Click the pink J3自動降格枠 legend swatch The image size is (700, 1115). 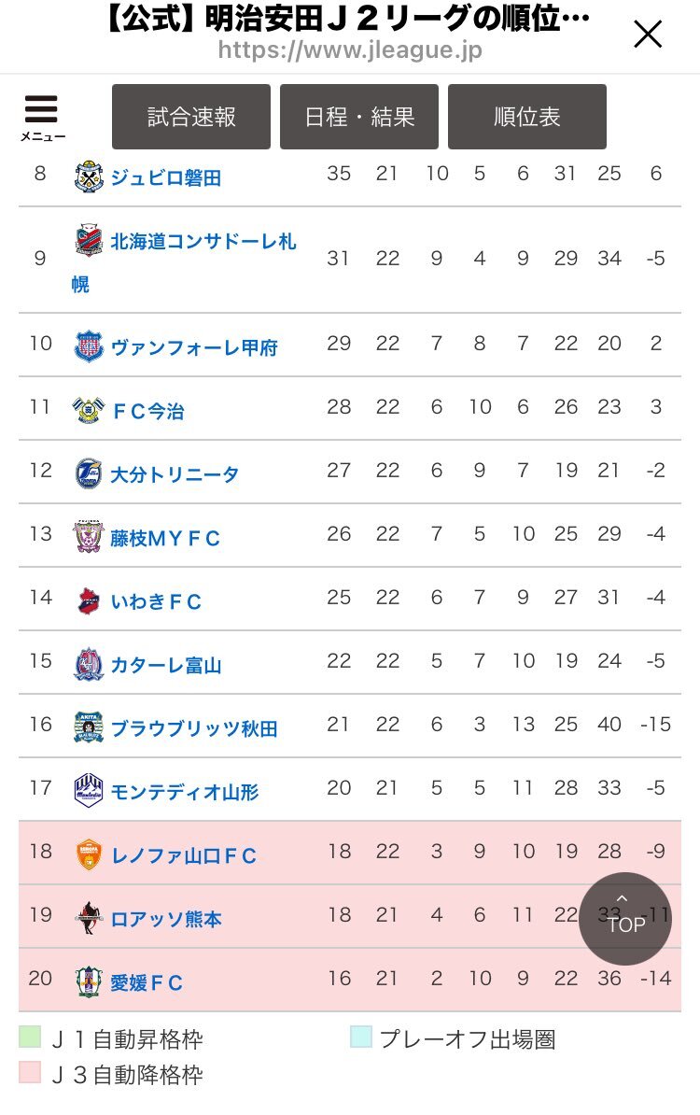[x=30, y=1072]
